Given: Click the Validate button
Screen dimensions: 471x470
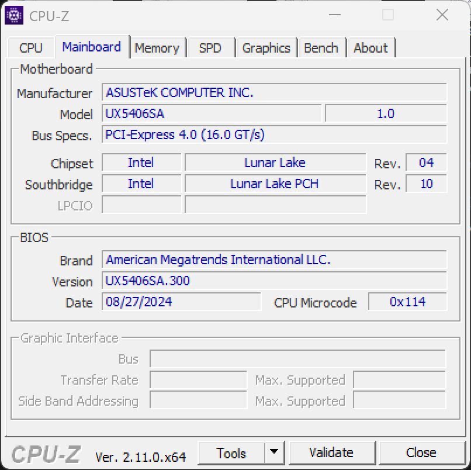Looking at the screenshot, I should pyautogui.click(x=332, y=452).
